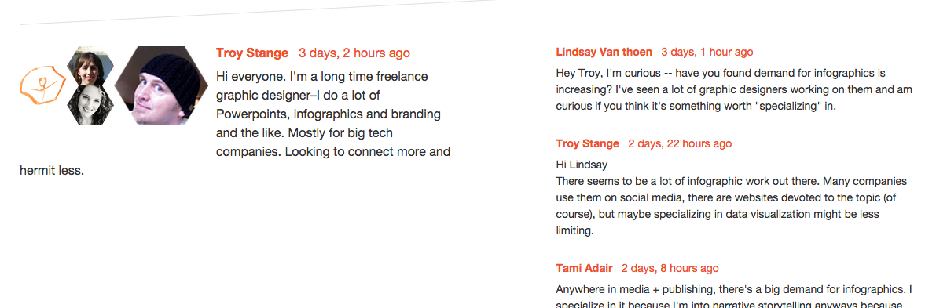Screen dimensions: 925x308
Task: Select Troy's freelance graphic designer intro text
Action: 236,124
